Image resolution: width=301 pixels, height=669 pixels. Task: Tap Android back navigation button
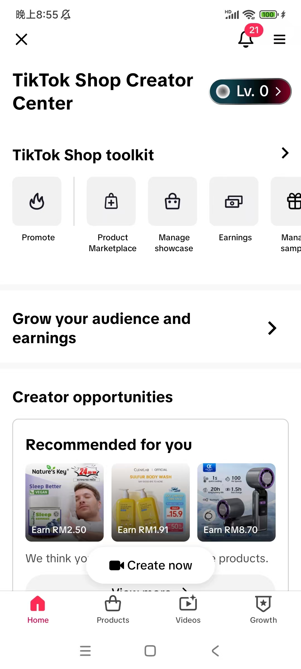[215, 651]
